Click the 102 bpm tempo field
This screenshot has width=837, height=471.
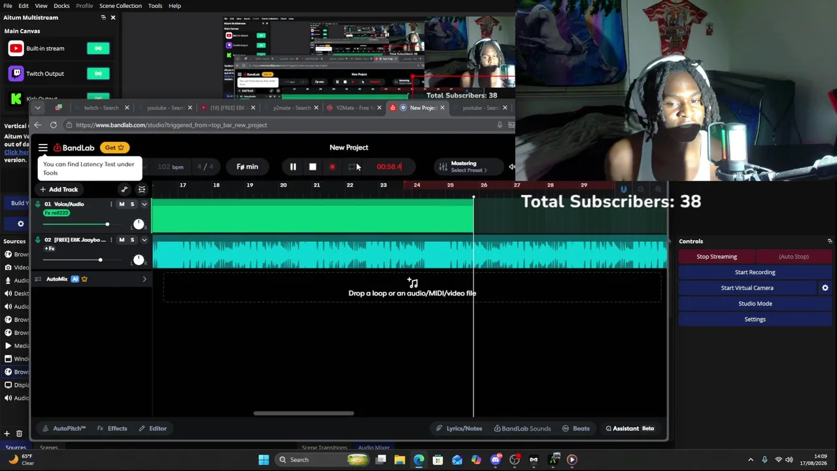pyautogui.click(x=171, y=167)
